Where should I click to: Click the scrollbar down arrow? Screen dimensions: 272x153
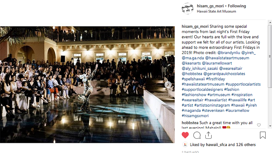click(x=270, y=126)
